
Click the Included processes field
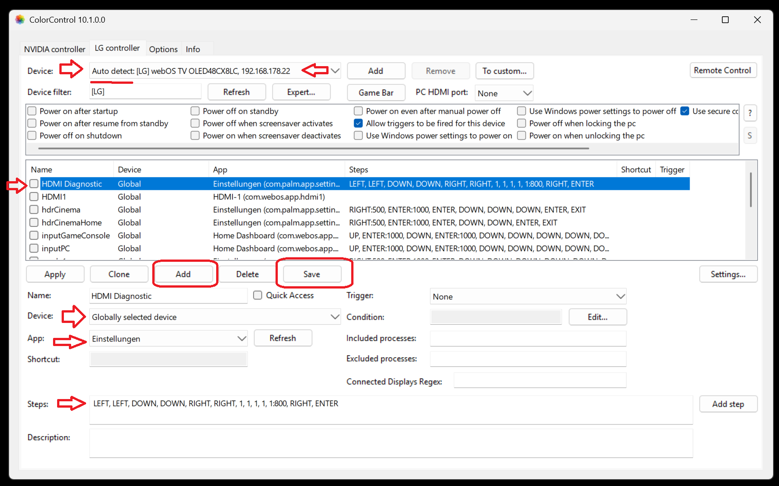[x=528, y=338]
